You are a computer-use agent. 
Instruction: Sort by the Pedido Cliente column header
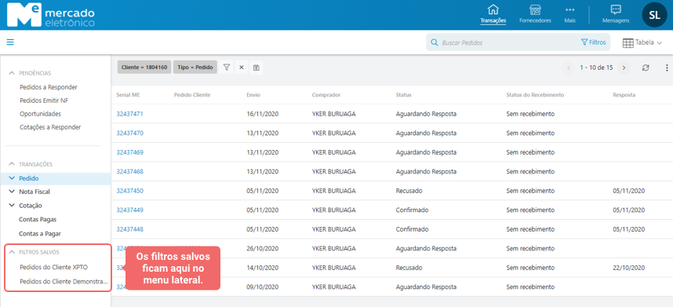pyautogui.click(x=192, y=95)
